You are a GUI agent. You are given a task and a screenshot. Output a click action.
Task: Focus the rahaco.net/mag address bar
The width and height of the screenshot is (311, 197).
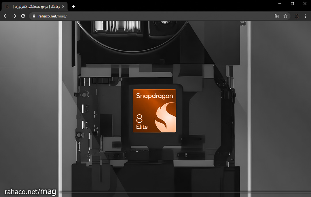[x=144, y=16]
